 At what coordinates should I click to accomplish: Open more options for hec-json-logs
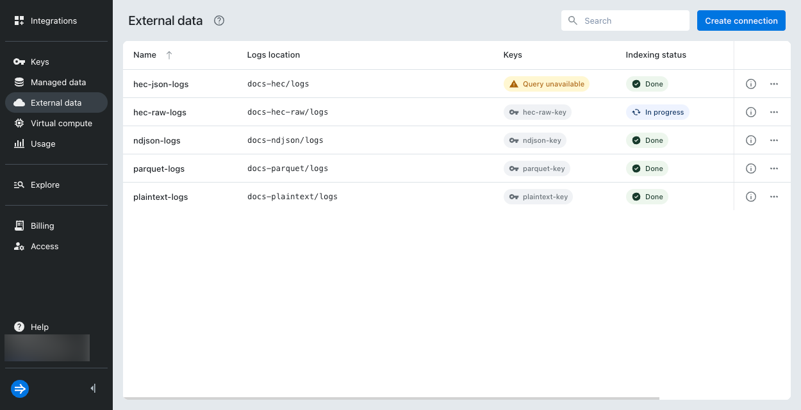click(774, 84)
